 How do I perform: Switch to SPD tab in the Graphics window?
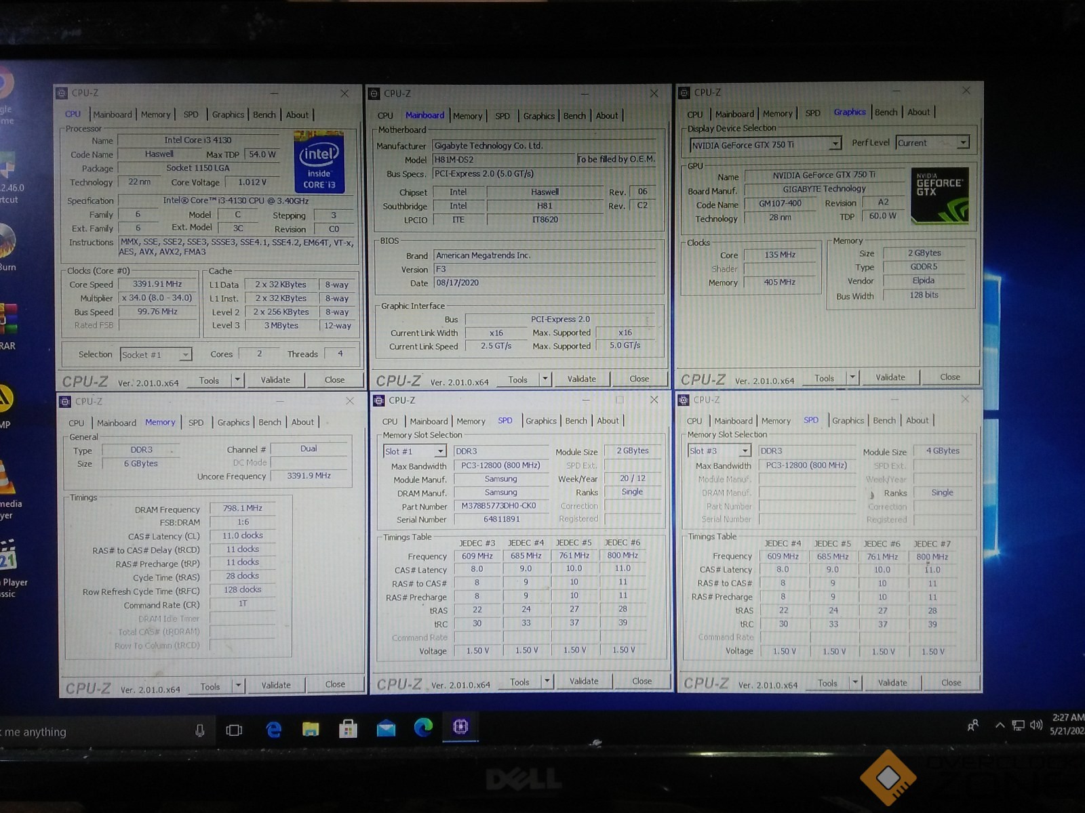click(812, 113)
